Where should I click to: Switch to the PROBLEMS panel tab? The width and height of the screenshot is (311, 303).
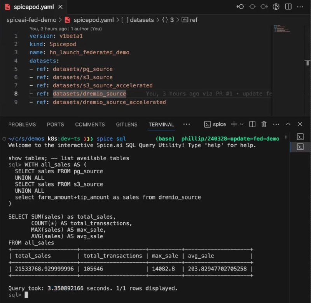point(22,125)
